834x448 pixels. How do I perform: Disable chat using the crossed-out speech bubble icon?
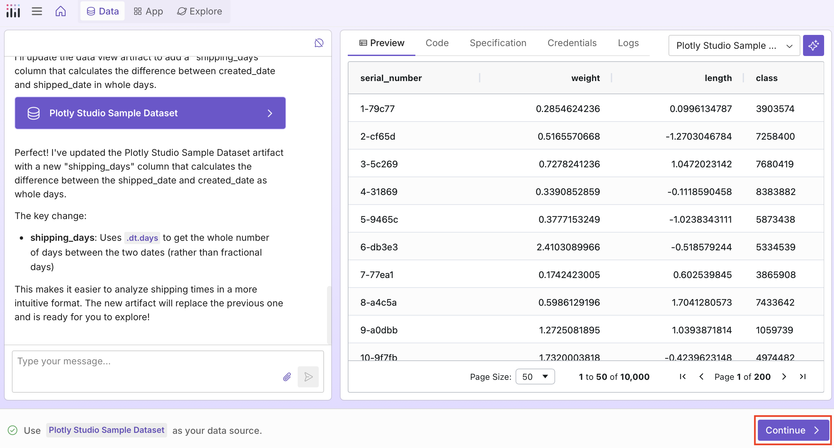318,42
